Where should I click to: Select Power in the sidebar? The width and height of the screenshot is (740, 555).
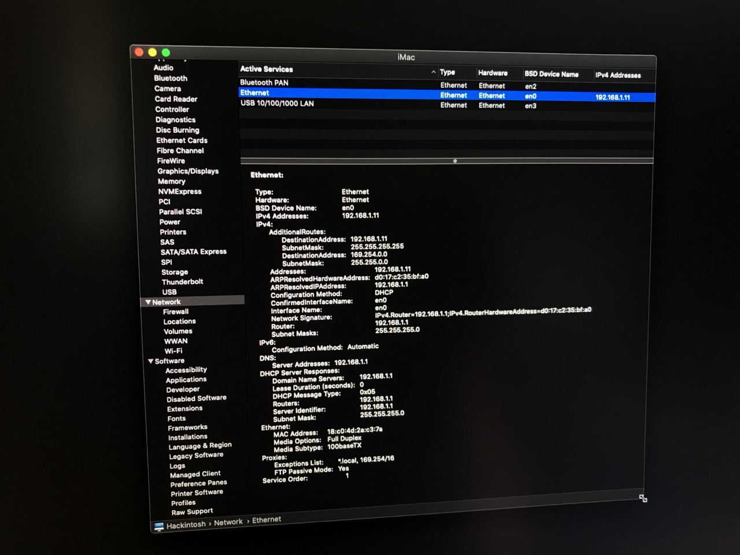pos(170,222)
